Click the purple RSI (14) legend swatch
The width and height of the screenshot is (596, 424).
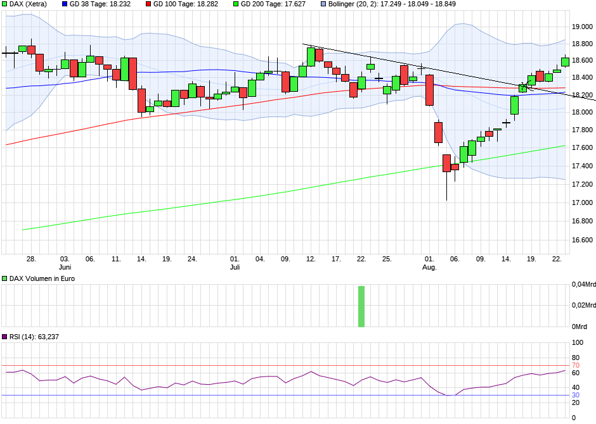[4, 337]
